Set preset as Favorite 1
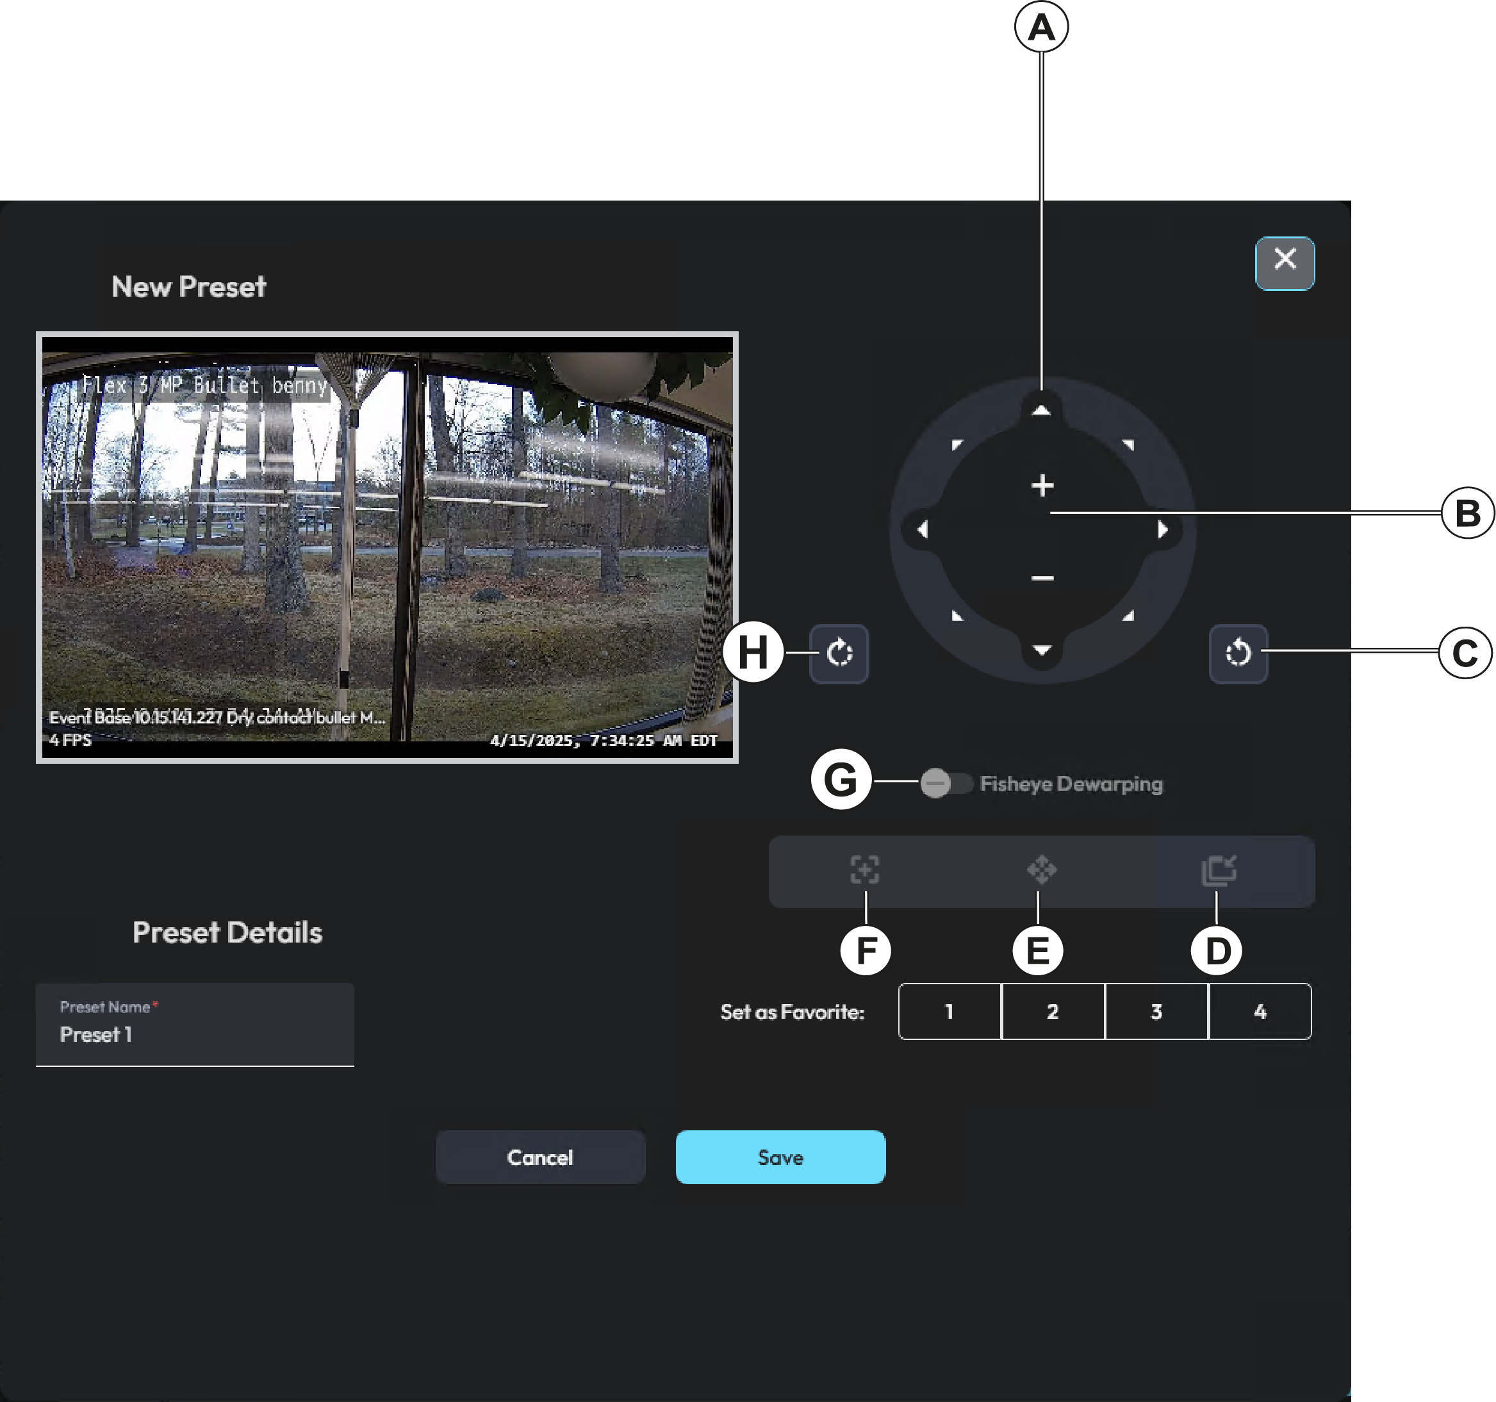 [x=949, y=1011]
